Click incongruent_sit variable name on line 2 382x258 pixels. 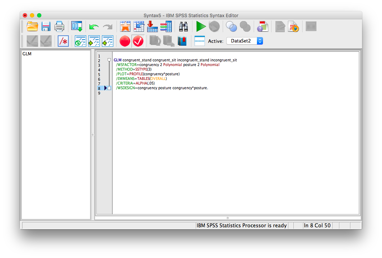(x=223, y=60)
